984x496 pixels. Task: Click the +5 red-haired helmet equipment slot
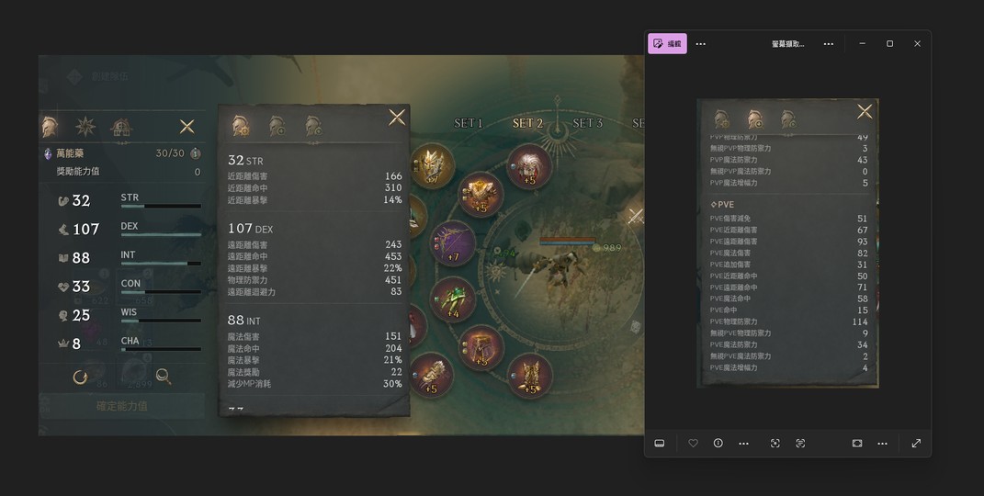coord(529,166)
